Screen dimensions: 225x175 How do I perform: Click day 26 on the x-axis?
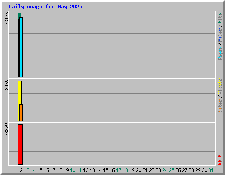[x=178, y=170]
